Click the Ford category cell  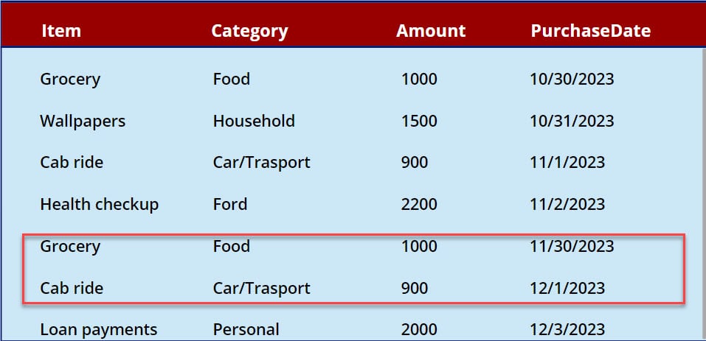coord(230,205)
